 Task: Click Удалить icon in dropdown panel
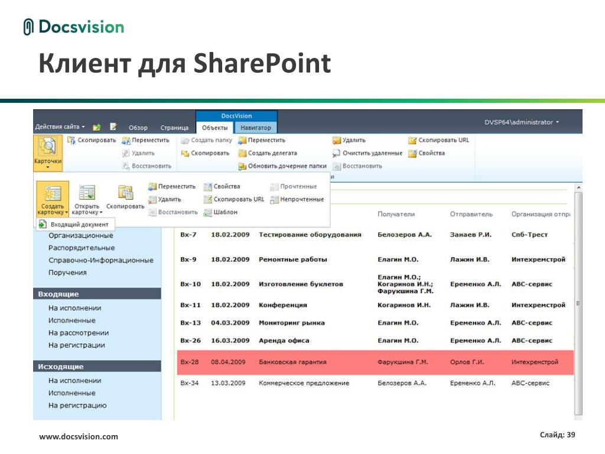152,200
